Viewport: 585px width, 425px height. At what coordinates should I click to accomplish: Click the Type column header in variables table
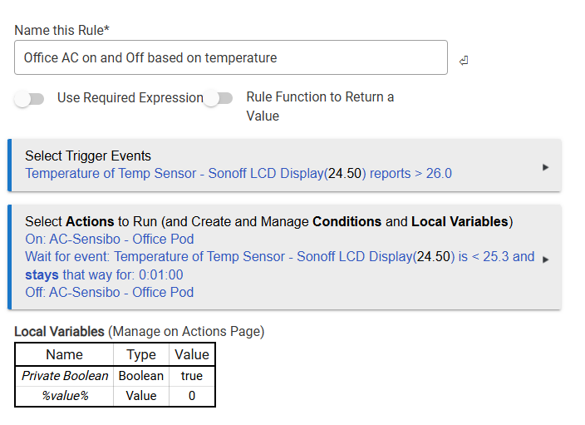coord(140,354)
